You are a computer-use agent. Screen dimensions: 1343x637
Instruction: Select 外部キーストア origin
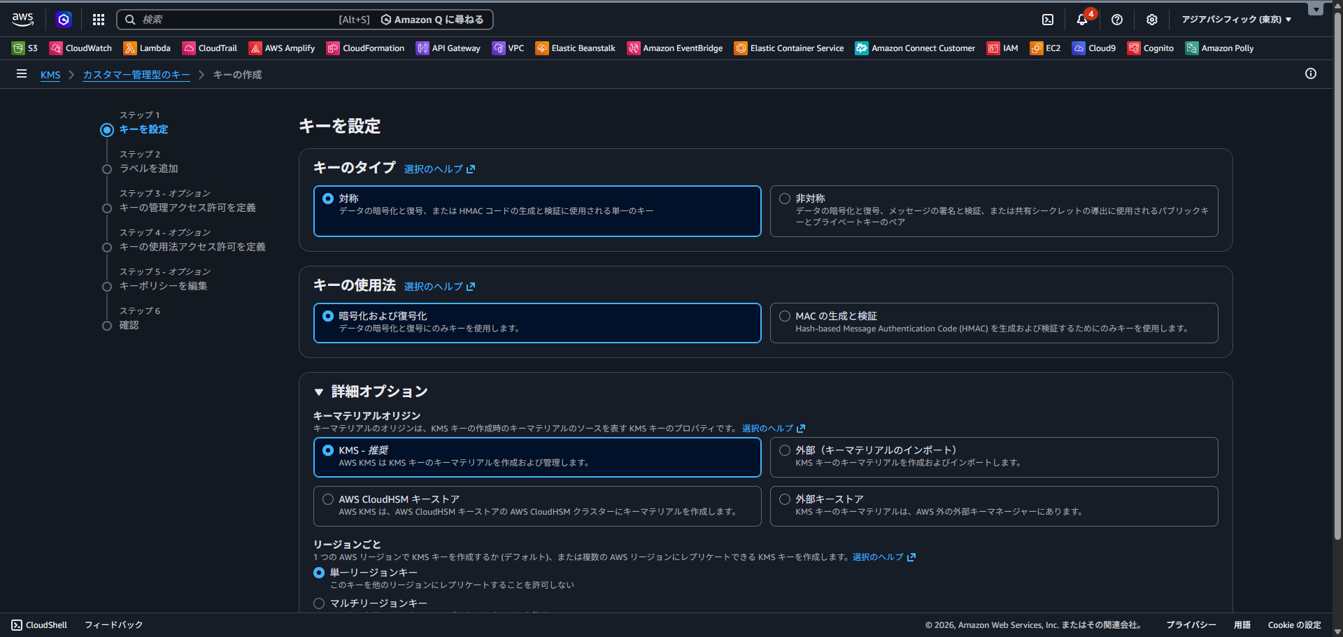click(x=994, y=506)
